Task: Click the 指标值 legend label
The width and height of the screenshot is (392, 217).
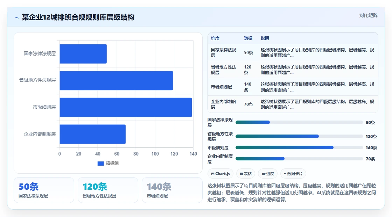Action: [112, 163]
